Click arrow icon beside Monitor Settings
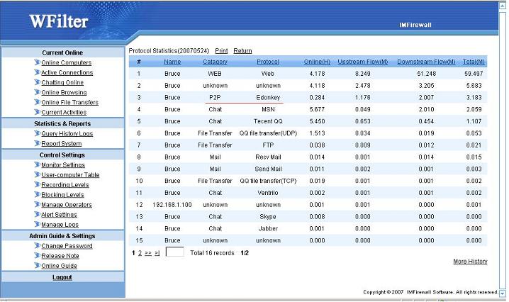Image resolution: width=509 pixels, height=302 pixels. pos(38,164)
